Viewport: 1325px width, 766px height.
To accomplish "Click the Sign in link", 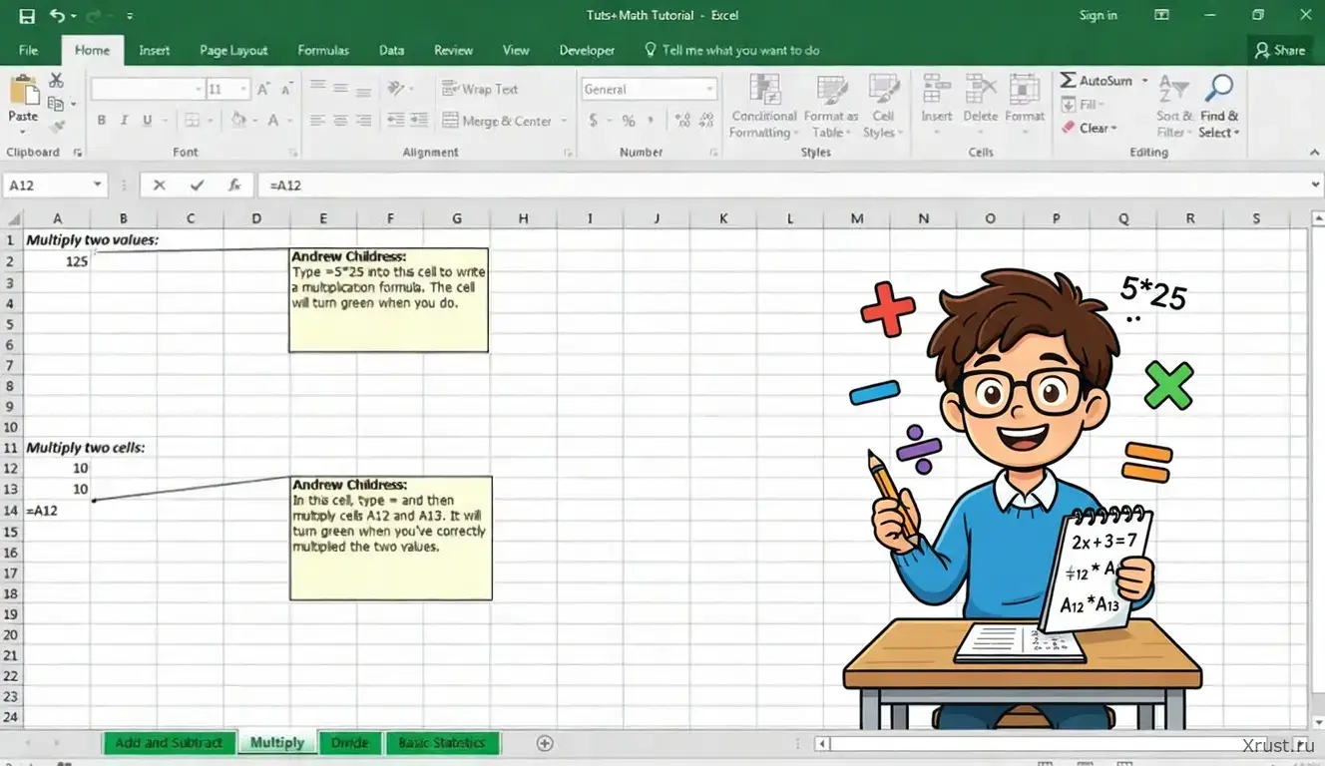I will click(x=1098, y=16).
